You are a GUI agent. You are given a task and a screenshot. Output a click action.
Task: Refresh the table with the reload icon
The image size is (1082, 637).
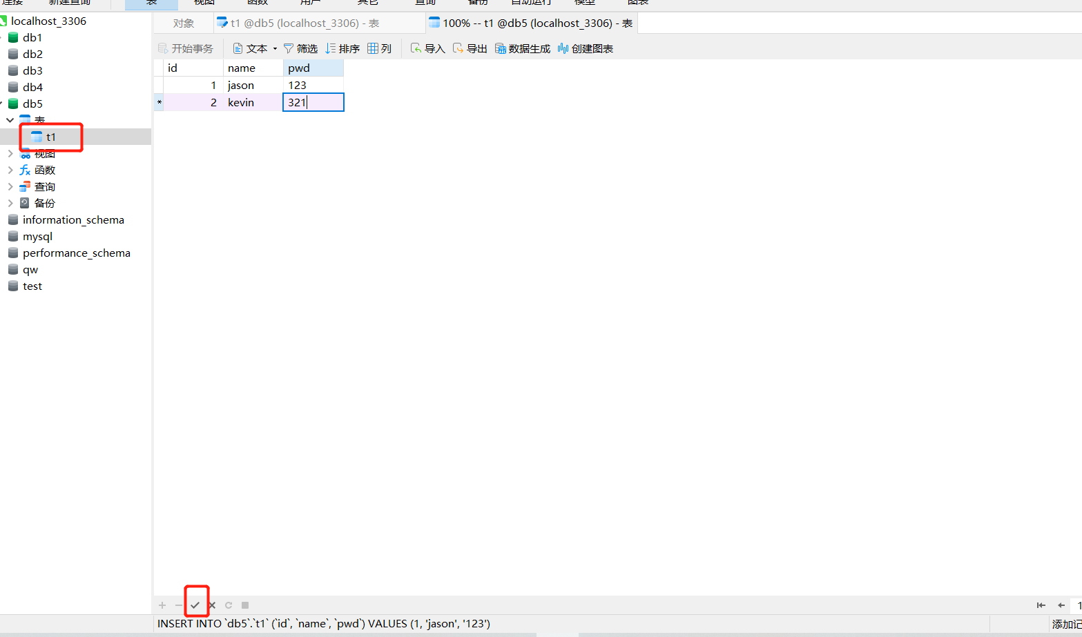(x=229, y=605)
